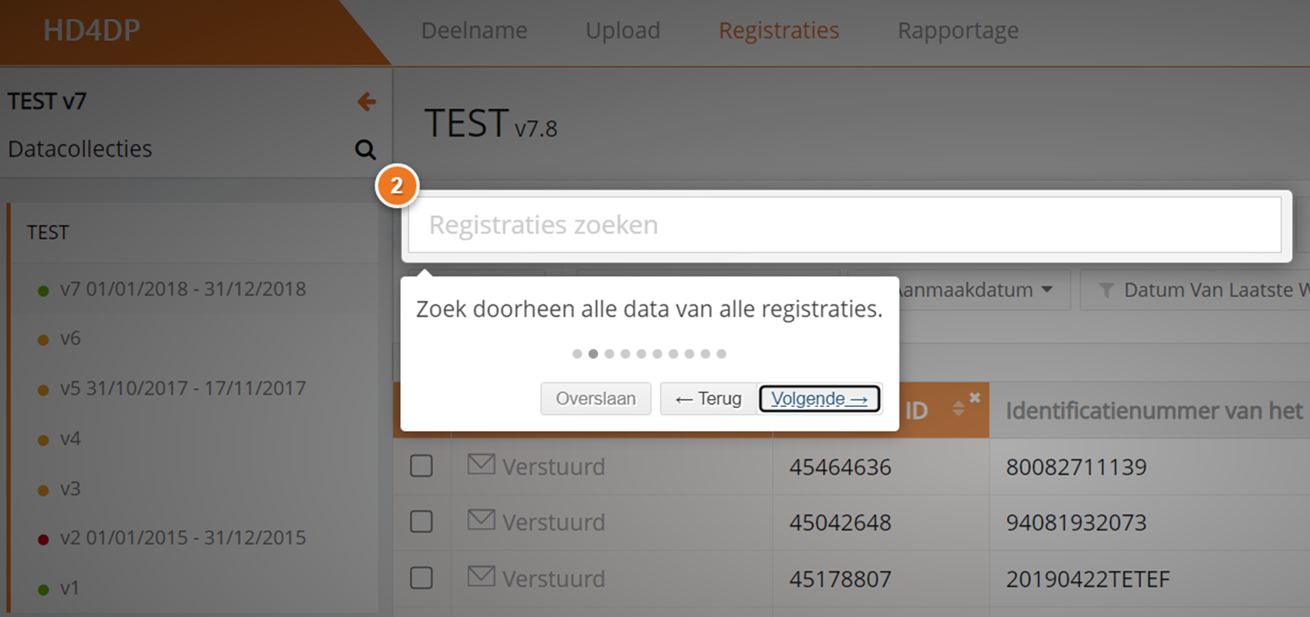The height and width of the screenshot is (617, 1310).
Task: Click the orange back arrow in sidebar
Action: coord(367,101)
